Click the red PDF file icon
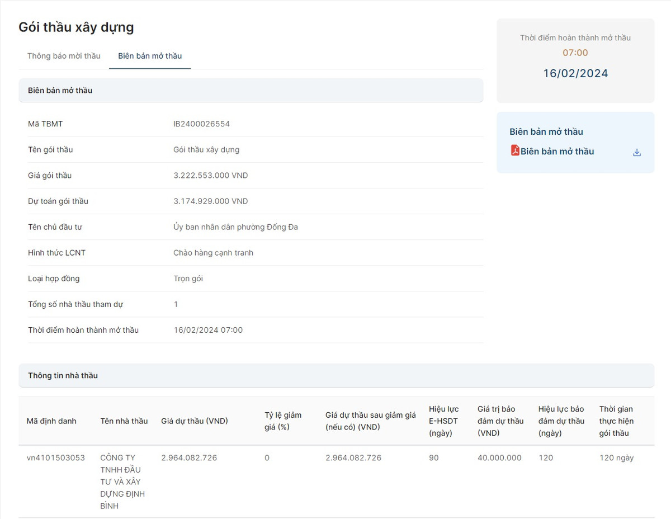 click(x=515, y=150)
